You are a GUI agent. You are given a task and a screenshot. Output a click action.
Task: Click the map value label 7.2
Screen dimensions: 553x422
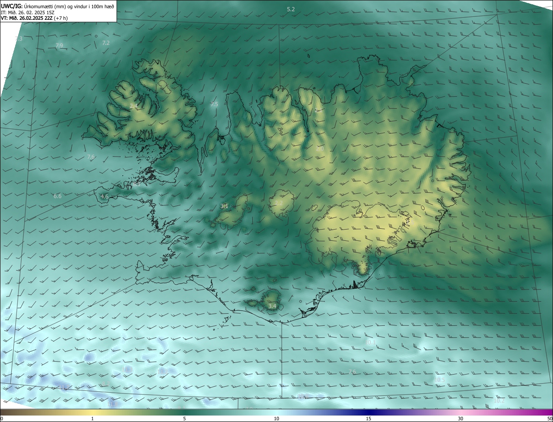pos(106,43)
